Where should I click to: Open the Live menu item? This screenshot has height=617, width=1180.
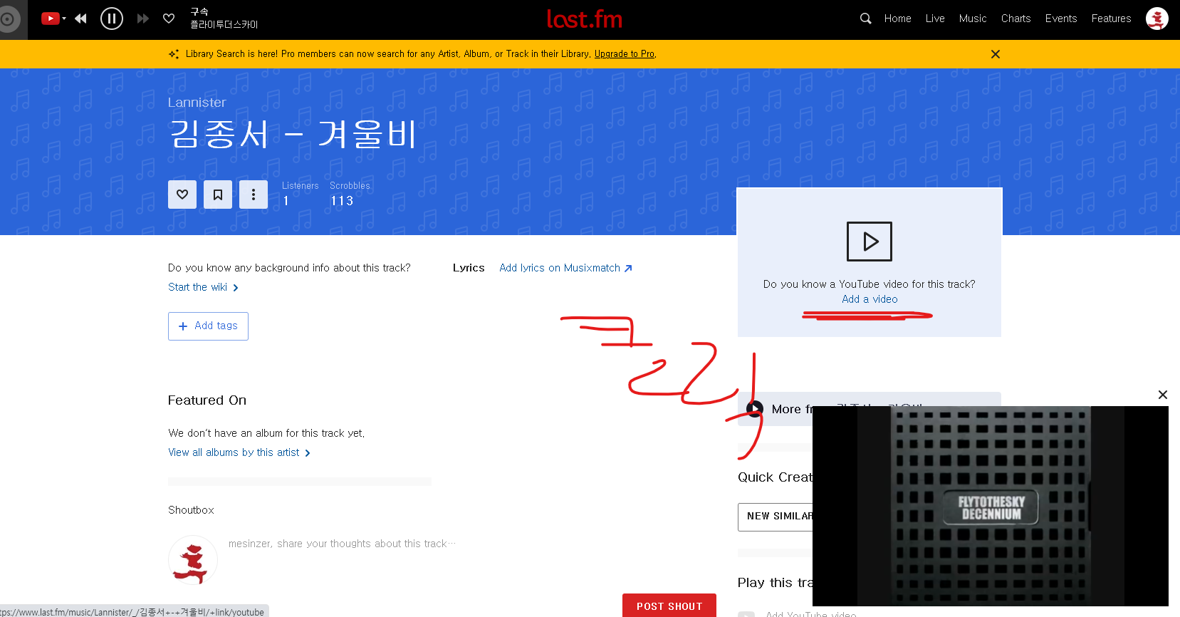click(x=935, y=19)
